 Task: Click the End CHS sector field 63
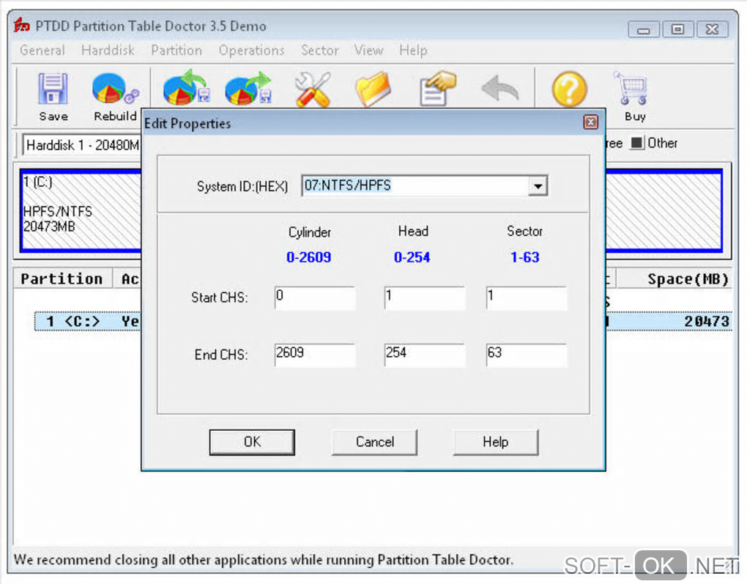point(527,355)
